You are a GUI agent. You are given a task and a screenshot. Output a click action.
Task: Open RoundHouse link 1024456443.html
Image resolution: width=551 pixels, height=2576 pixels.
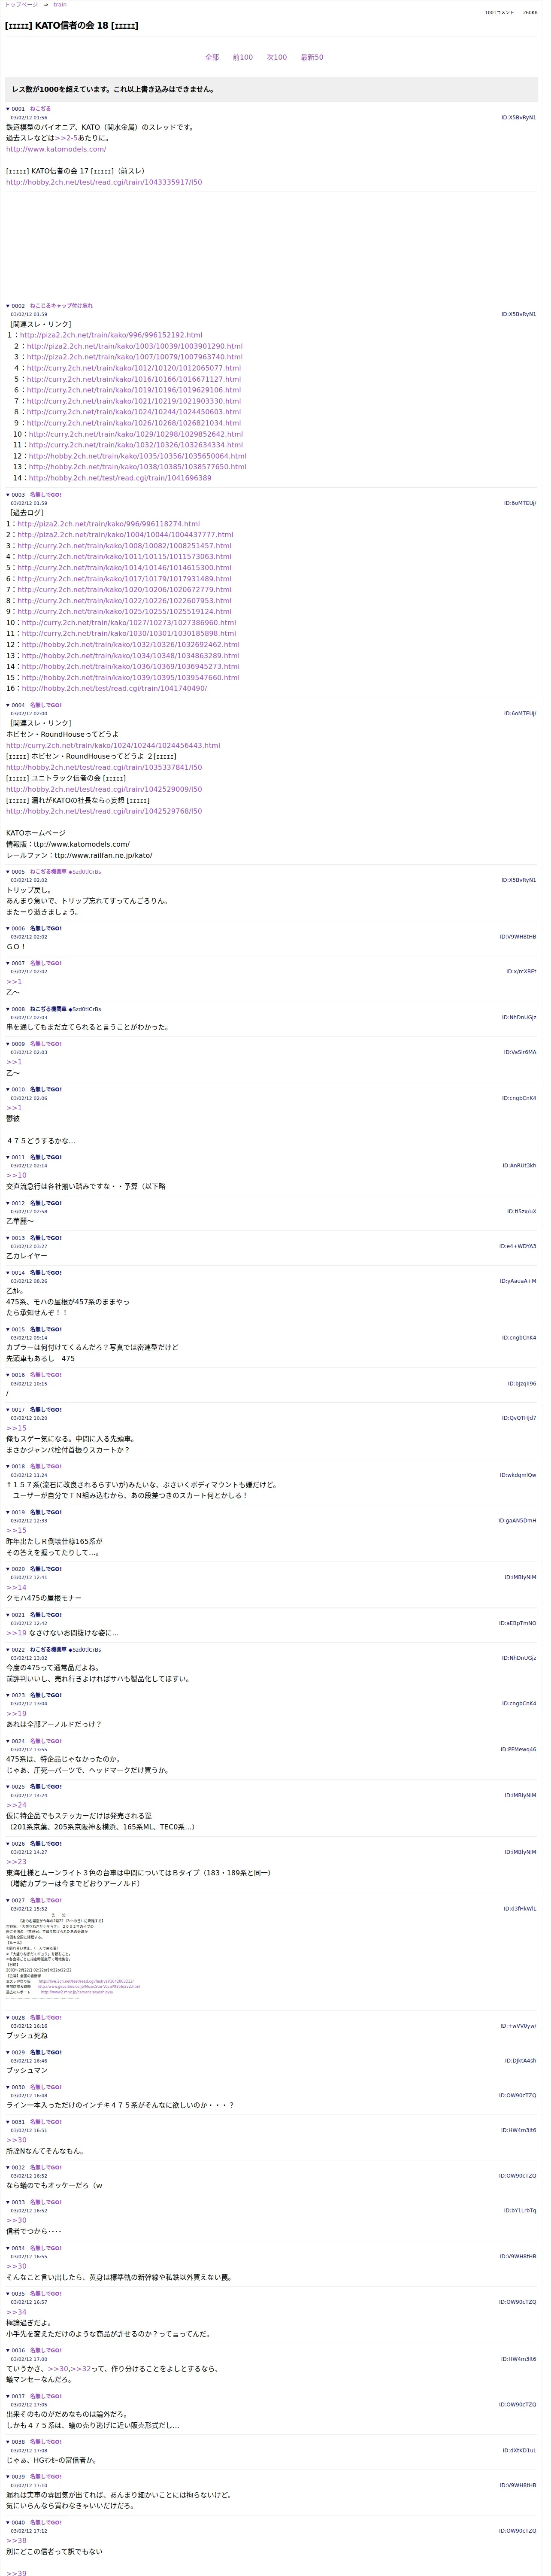113,745
